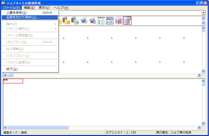Click the 出力情報(O) menu item
This screenshot has height=136, width=209.
30,49
